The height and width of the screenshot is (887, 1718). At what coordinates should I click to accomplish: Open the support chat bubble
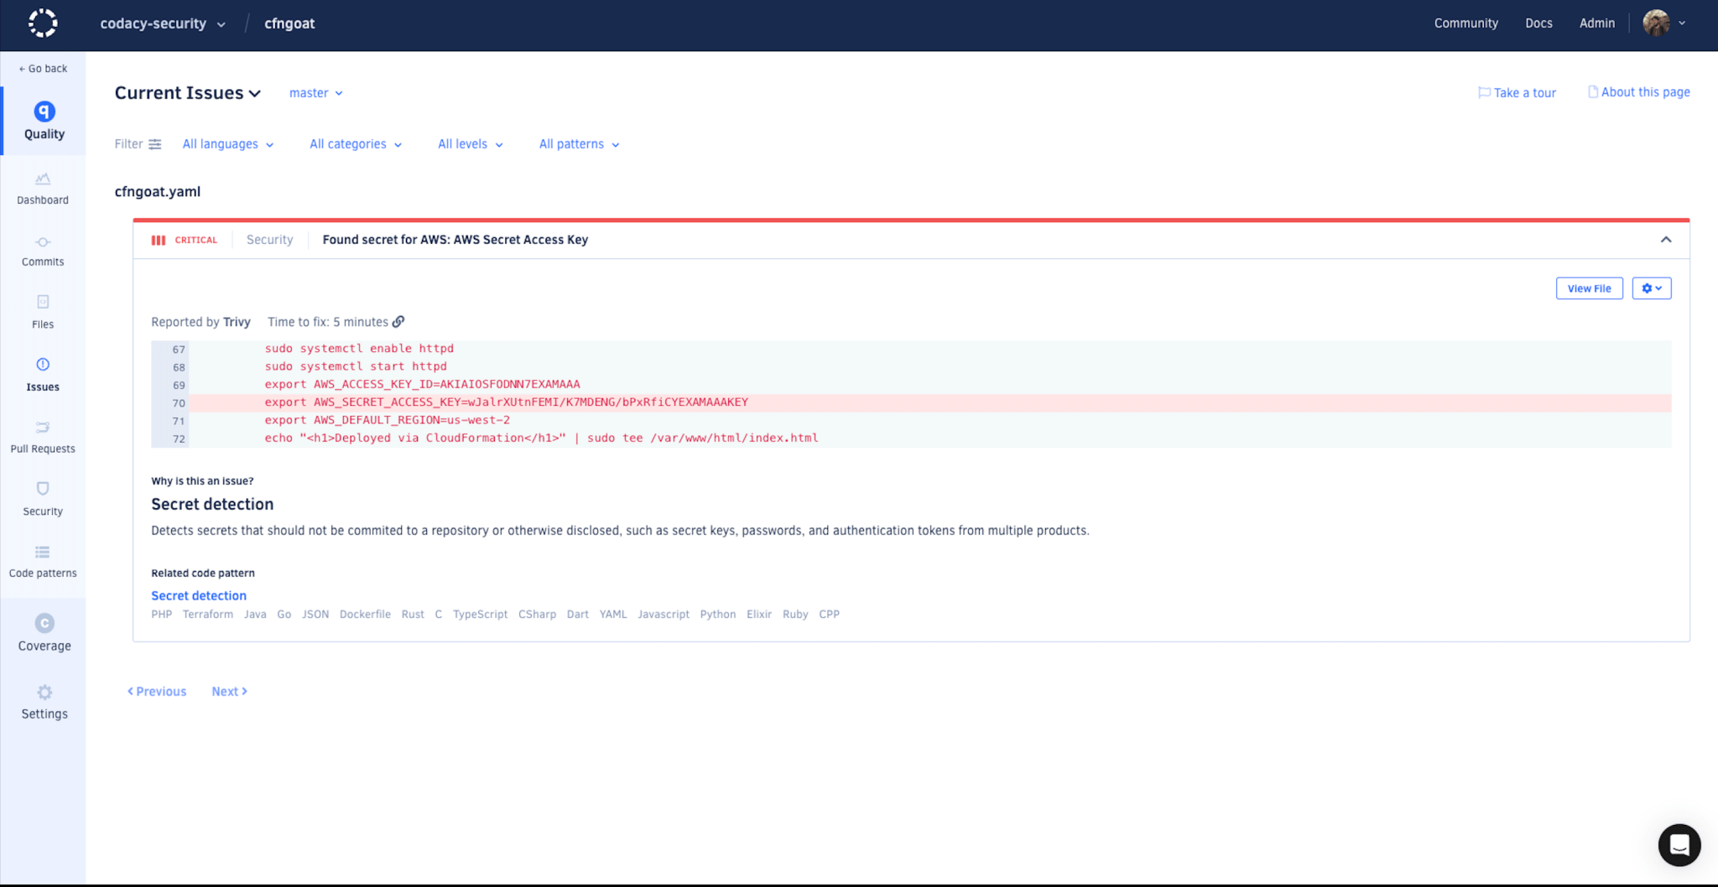(1679, 845)
